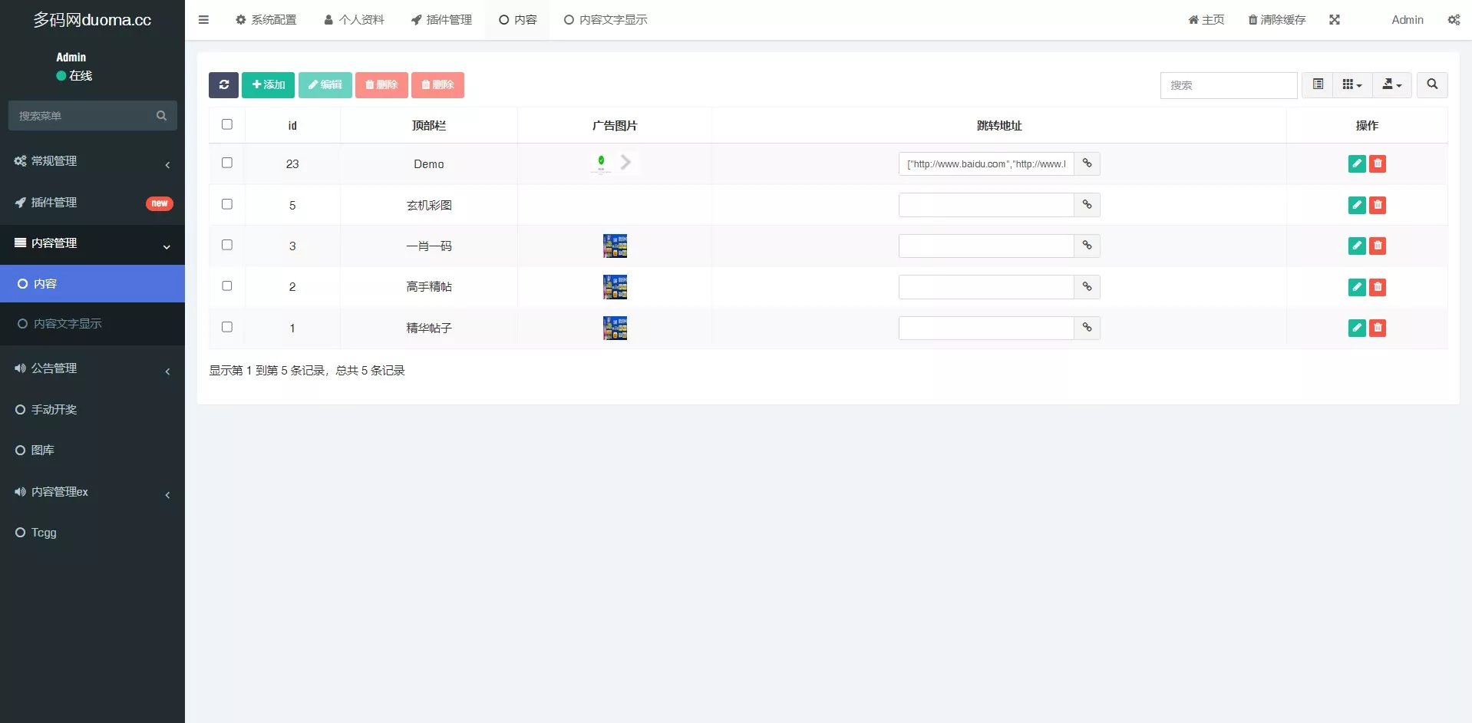
Task: Expand the 常规管理 sidebar section
Action: coord(92,161)
